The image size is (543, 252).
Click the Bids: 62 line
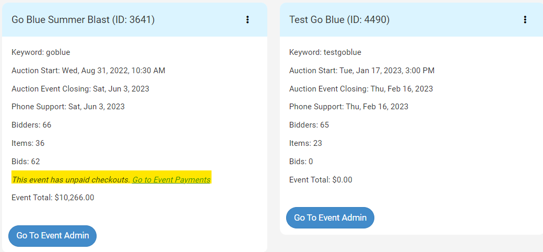[26, 162]
